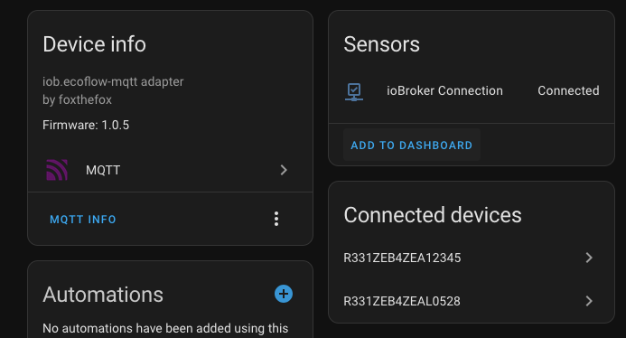Click the chevron next to R331ZEB4ZEA12345
This screenshot has width=626, height=338.
click(589, 258)
